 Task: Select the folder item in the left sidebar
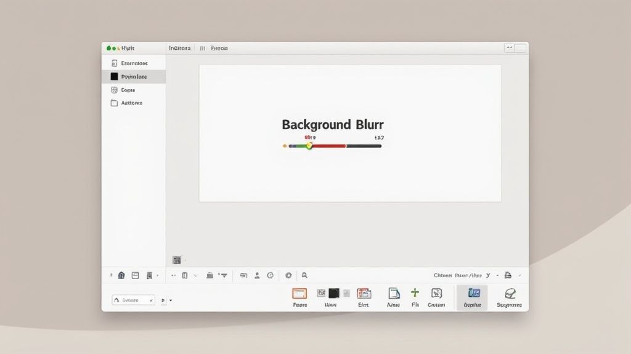point(114,103)
